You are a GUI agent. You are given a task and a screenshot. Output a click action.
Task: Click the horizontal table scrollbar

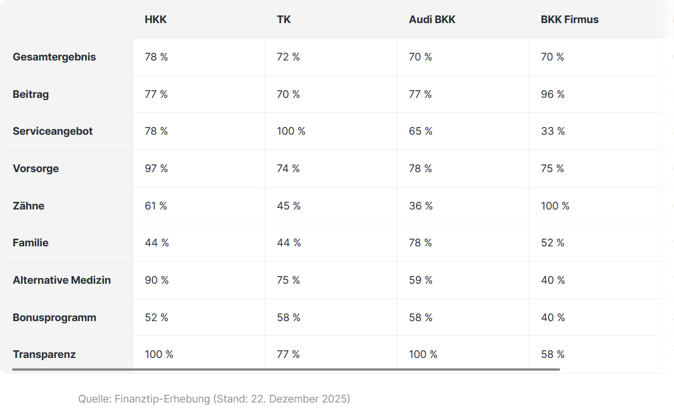pos(286,370)
